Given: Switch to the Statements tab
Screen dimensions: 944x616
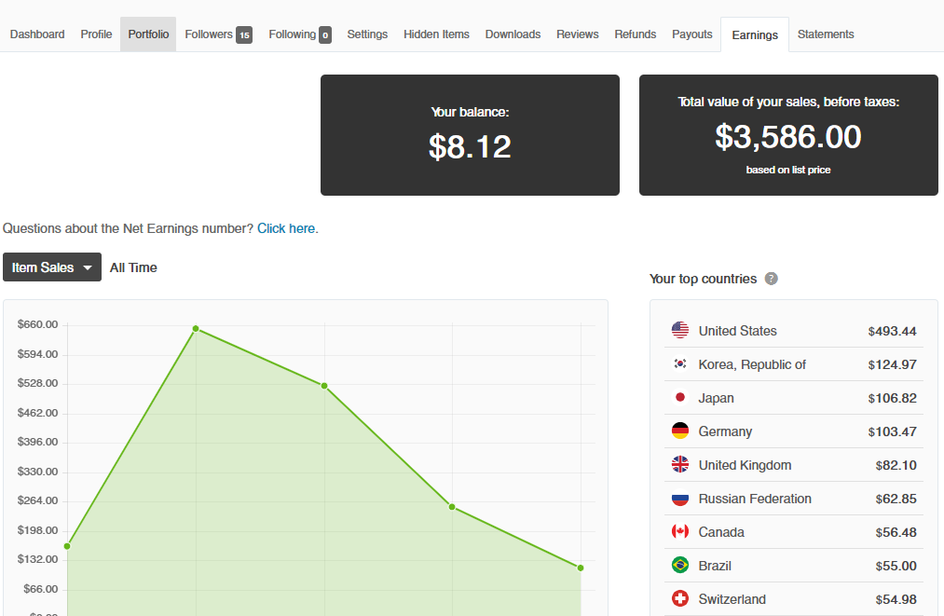Looking at the screenshot, I should tap(826, 34).
